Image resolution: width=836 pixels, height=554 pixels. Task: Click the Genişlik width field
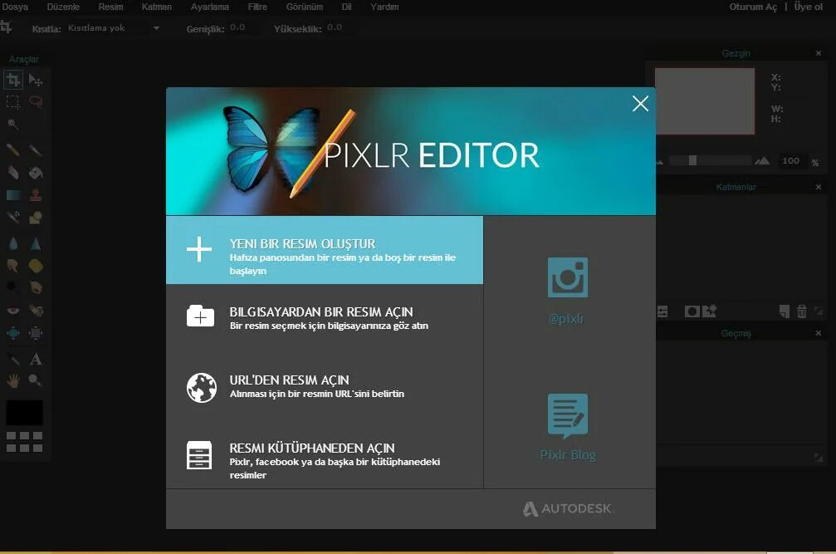point(246,27)
